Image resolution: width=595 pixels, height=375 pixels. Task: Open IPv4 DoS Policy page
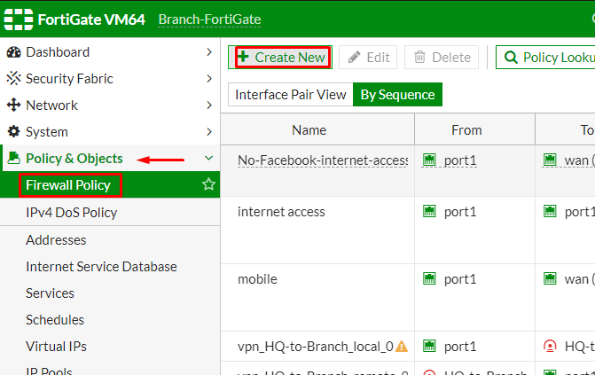(110, 212)
